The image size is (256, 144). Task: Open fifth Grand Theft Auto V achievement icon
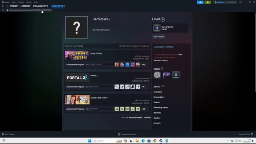tap(138, 109)
